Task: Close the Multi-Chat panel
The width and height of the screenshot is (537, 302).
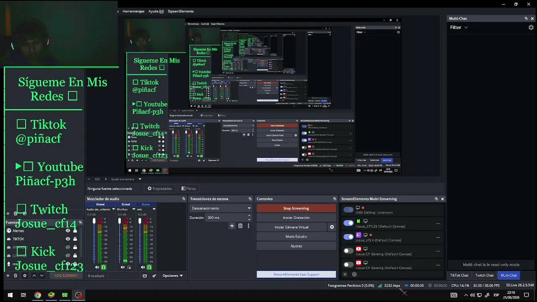Action: pos(532,18)
